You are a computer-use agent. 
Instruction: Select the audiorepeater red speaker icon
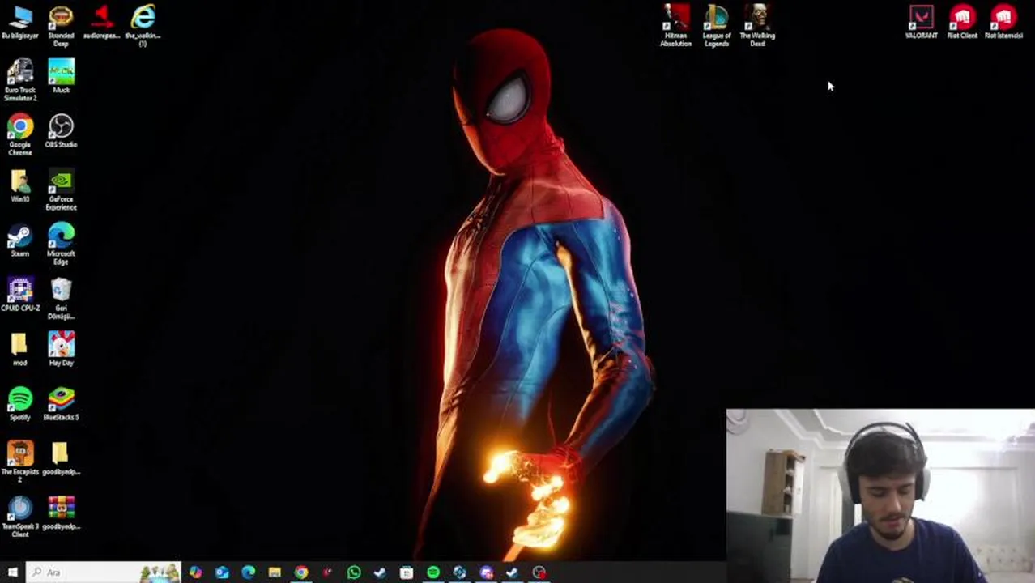(102, 22)
